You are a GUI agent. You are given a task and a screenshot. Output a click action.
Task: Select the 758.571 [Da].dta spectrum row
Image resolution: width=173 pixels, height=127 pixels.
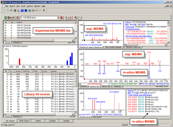tap(24, 25)
